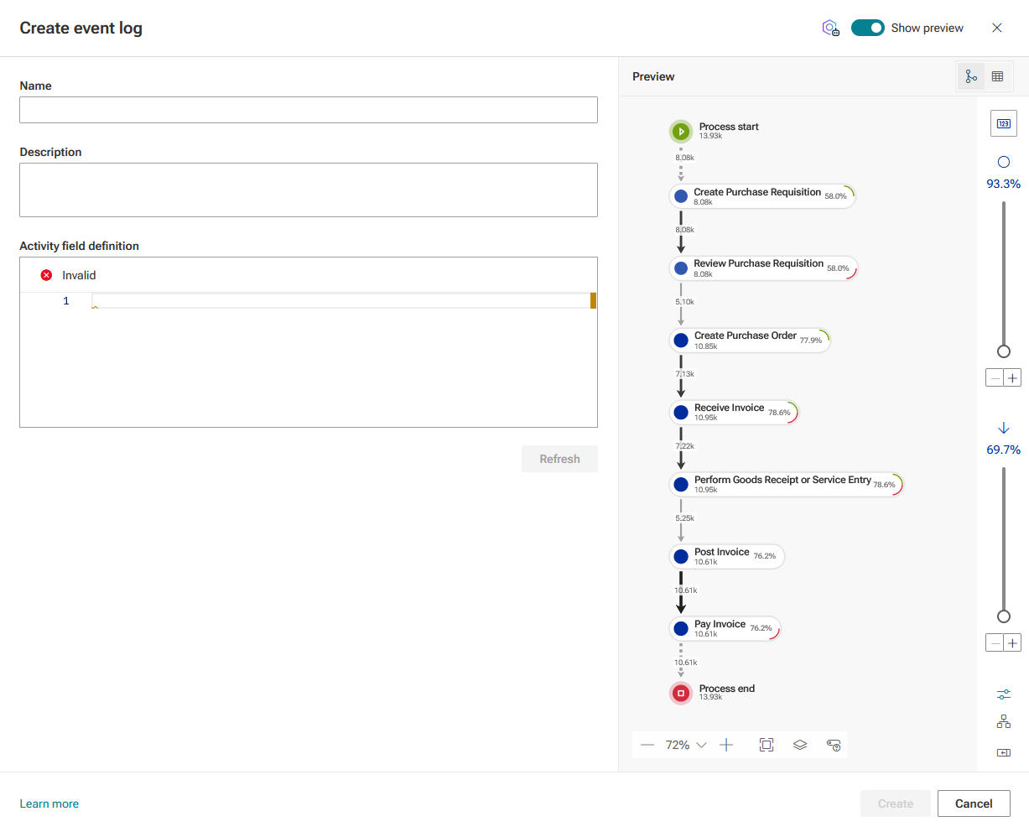Select the Create Purchase Requisition node
The width and height of the screenshot is (1029, 832).
pos(762,196)
